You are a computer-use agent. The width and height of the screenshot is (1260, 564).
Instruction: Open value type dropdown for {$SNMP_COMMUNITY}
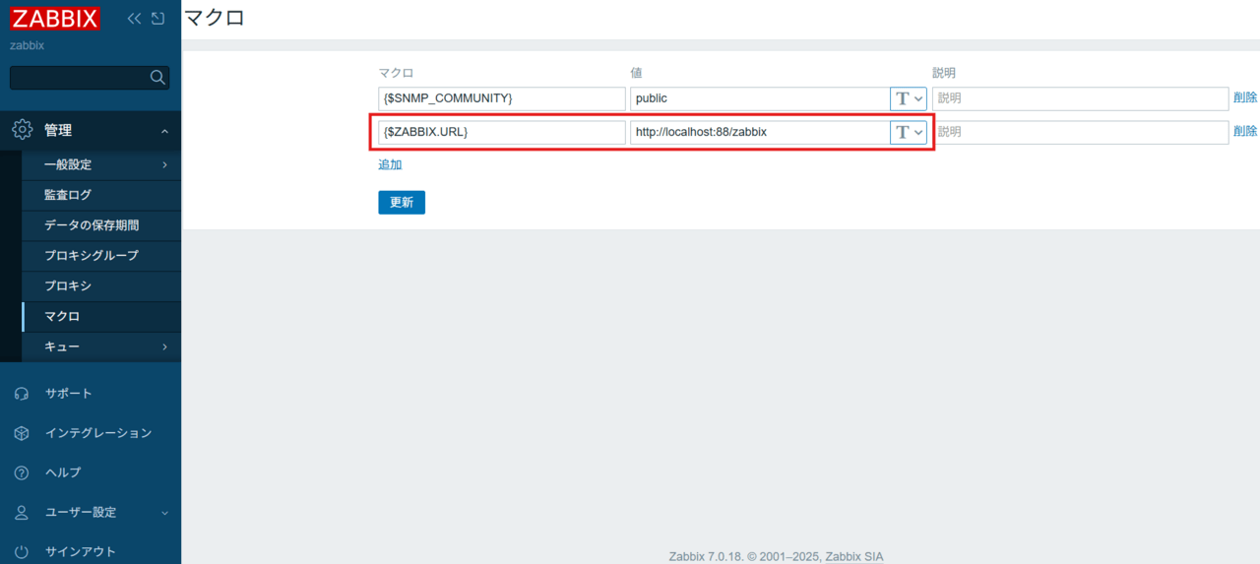coord(908,98)
